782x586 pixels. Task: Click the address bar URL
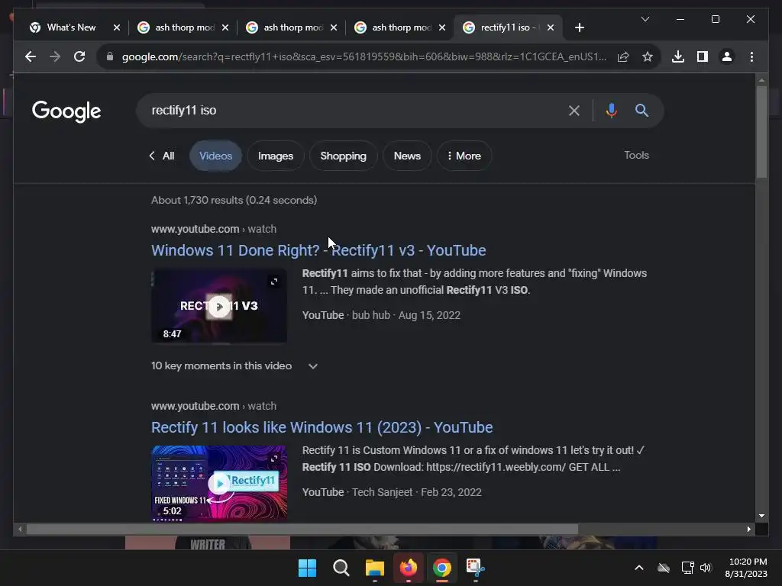click(x=364, y=56)
